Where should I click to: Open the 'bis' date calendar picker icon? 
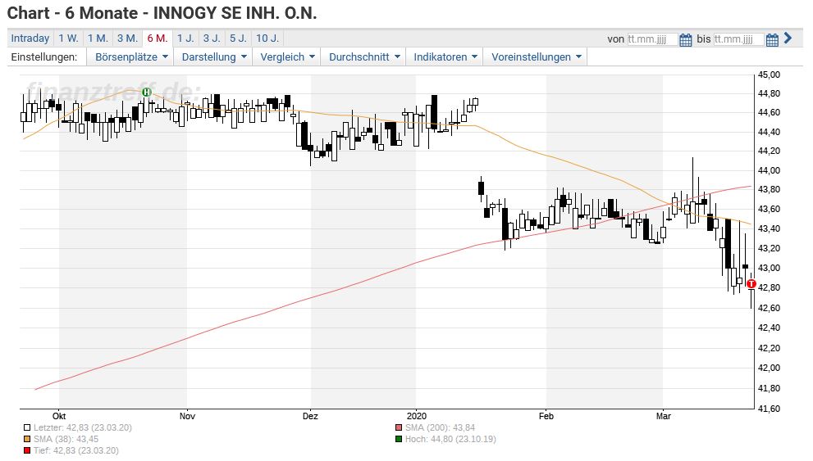click(x=772, y=39)
